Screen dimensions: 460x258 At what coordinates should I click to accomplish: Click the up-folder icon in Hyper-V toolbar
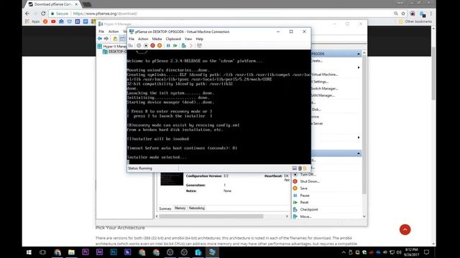coord(115,39)
